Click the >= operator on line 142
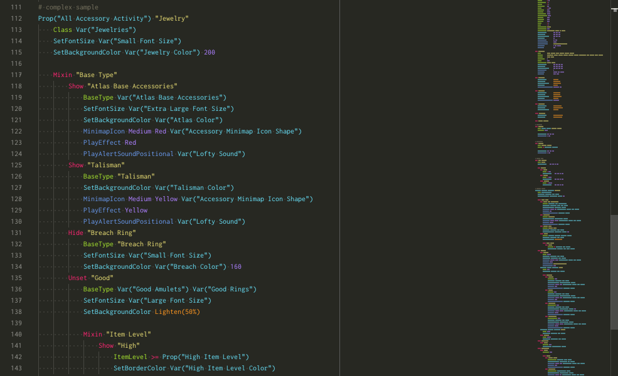Image resolution: width=618 pixels, height=376 pixels. [x=155, y=357]
